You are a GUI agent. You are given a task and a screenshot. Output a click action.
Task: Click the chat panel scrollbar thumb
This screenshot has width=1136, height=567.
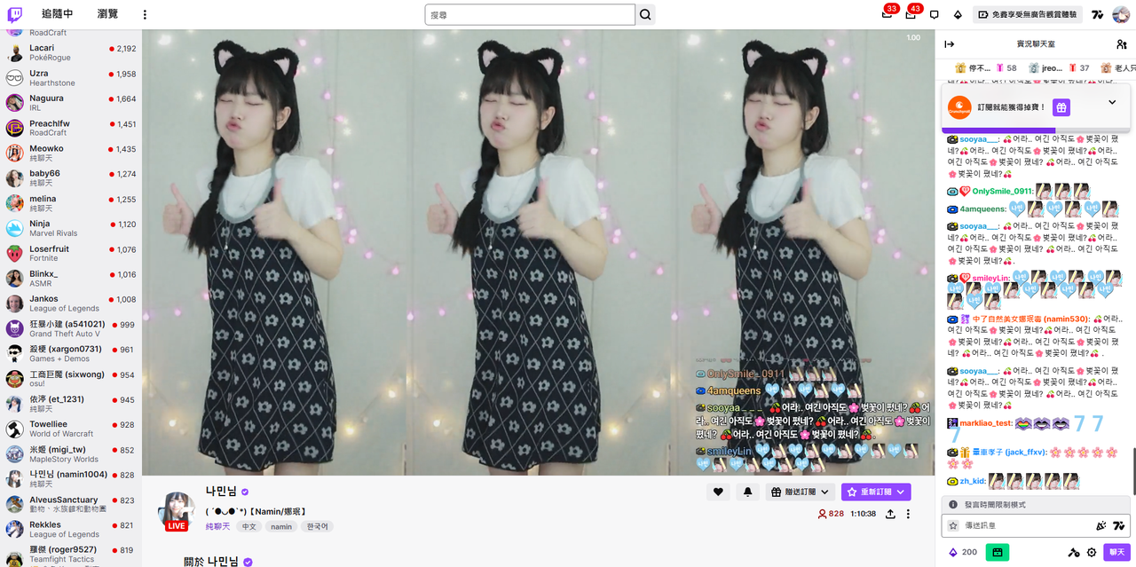[1133, 472]
